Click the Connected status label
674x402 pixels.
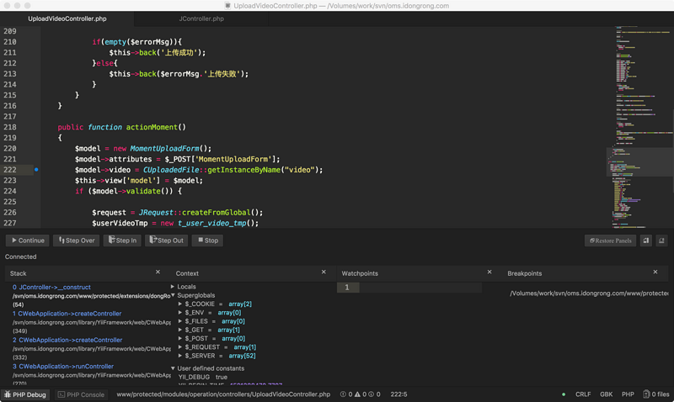pos(20,257)
